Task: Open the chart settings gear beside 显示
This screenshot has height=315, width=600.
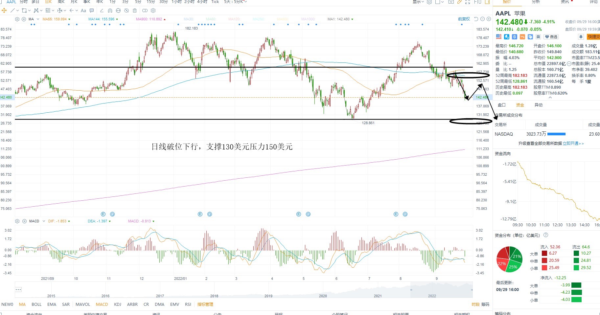Action: point(429,2)
